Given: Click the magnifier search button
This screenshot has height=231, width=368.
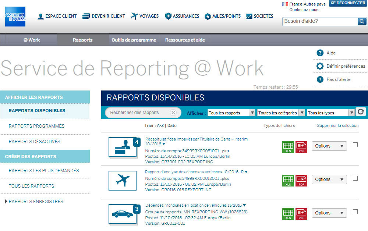Looking at the screenshot, I should [x=362, y=21].
